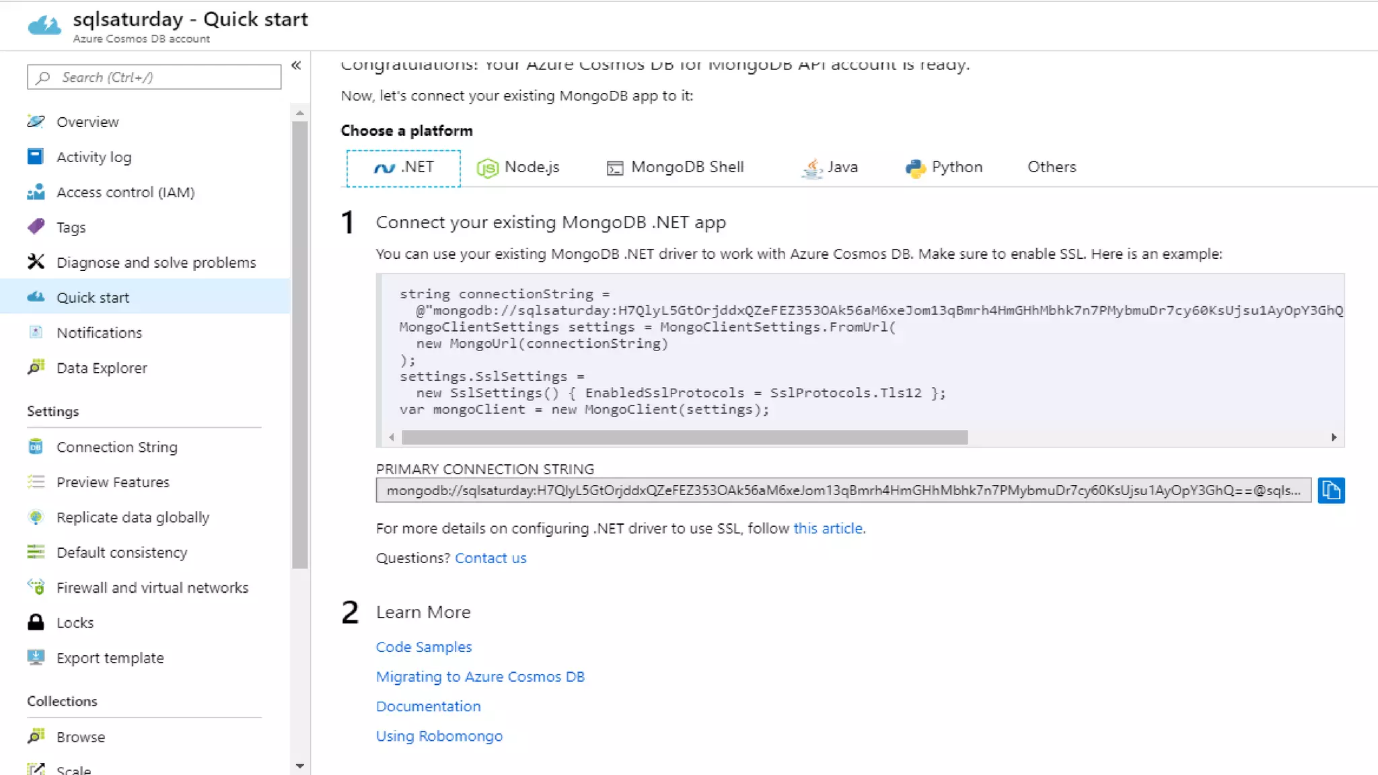Collapse the sidebar with the double chevron
Image resolution: width=1378 pixels, height=775 pixels.
coord(296,65)
